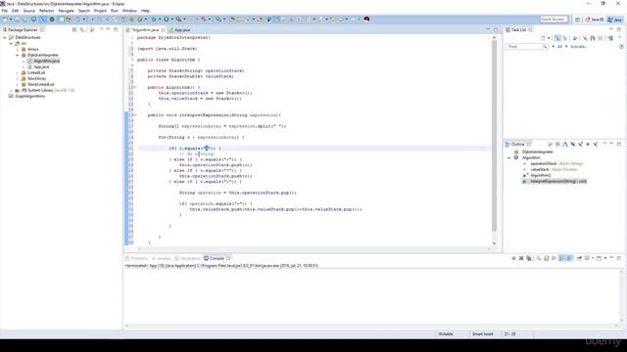Click Clear Console icon
627x352 pixels.
(x=539, y=258)
